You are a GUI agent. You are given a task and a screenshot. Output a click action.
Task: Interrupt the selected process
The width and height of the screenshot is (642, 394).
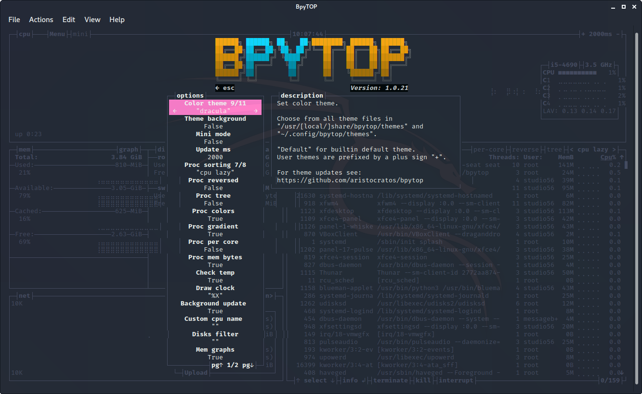tap(456, 380)
